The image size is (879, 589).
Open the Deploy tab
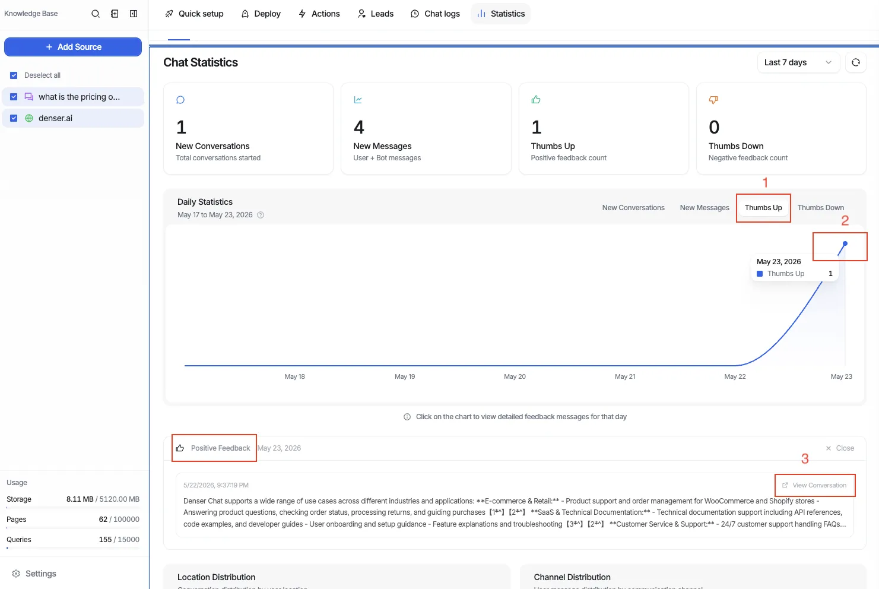[x=261, y=14]
